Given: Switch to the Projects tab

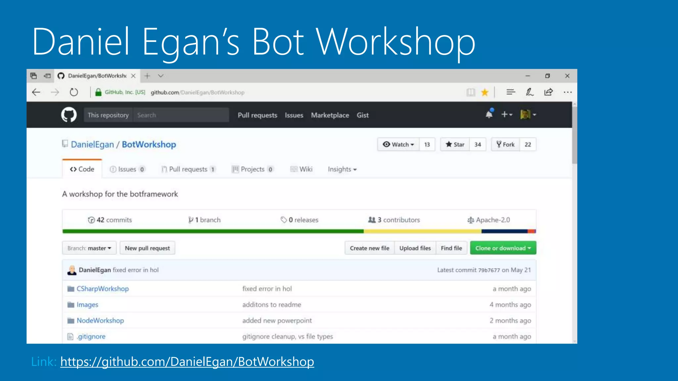Looking at the screenshot, I should 253,169.
